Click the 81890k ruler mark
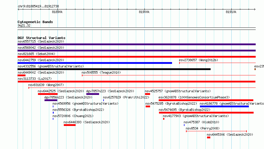 coord(57,12)
